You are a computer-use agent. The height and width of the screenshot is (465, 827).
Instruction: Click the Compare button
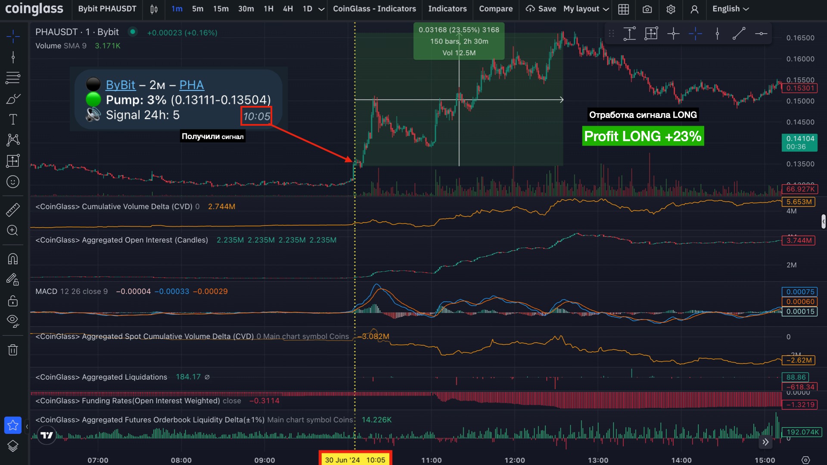click(495, 9)
